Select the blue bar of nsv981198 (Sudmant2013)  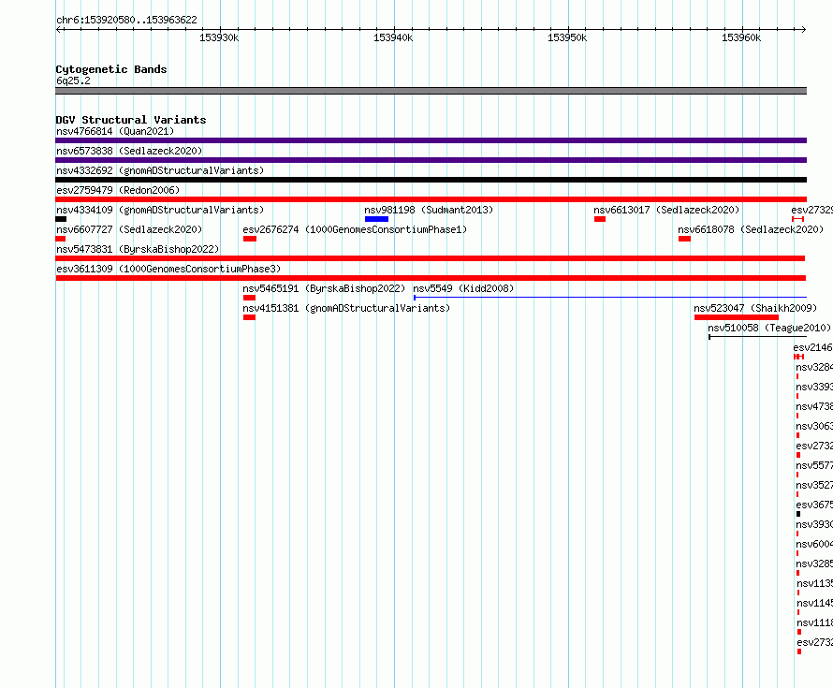tap(376, 219)
